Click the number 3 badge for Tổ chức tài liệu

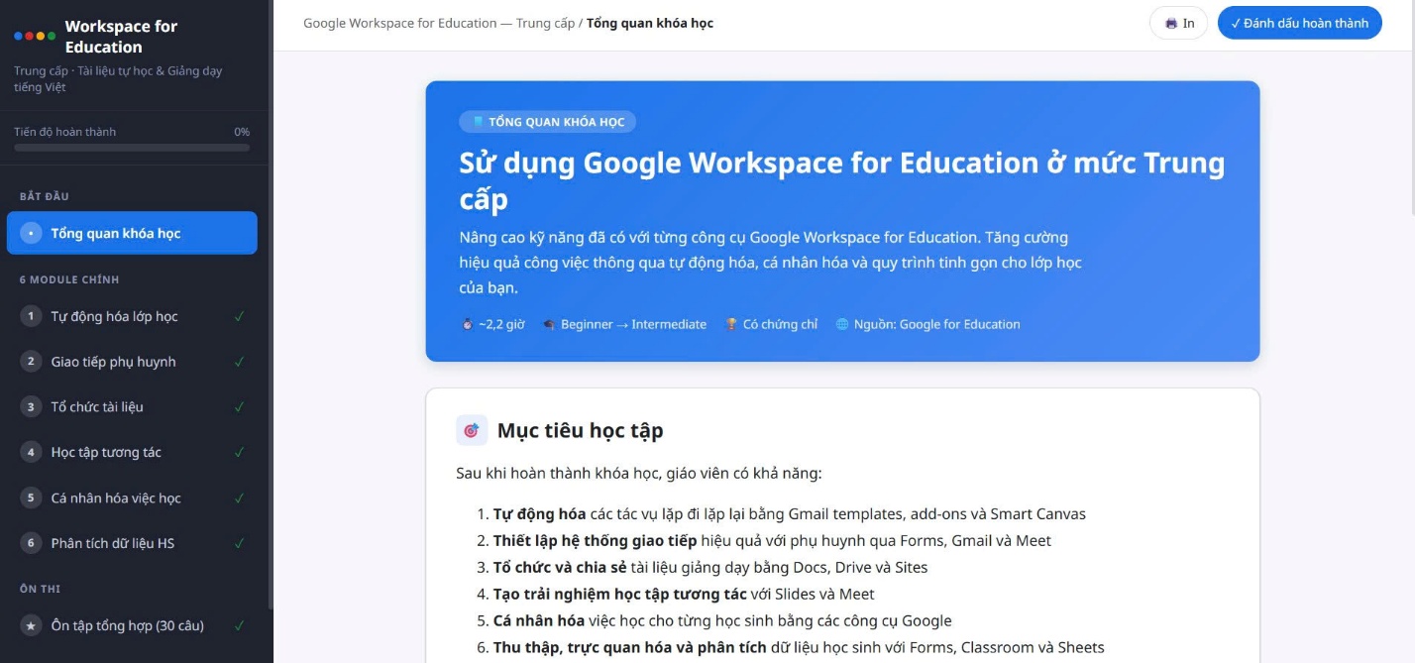point(31,406)
